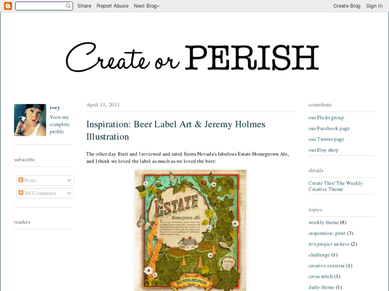This screenshot has height=291, width=389.
Task: Open the Estate Homegrown Ale label image
Action: click(190, 230)
